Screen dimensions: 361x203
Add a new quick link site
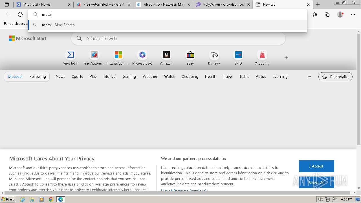[286, 58]
